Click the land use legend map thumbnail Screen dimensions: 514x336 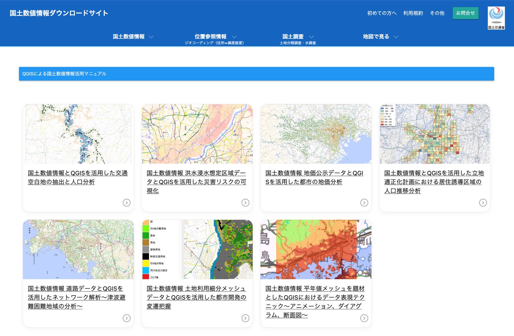click(x=197, y=250)
